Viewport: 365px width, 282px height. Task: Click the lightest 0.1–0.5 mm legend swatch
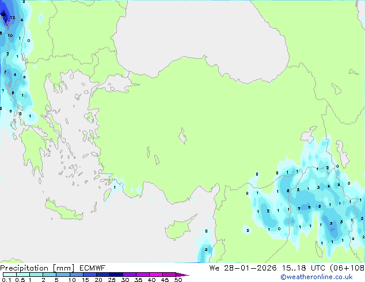click(10, 275)
